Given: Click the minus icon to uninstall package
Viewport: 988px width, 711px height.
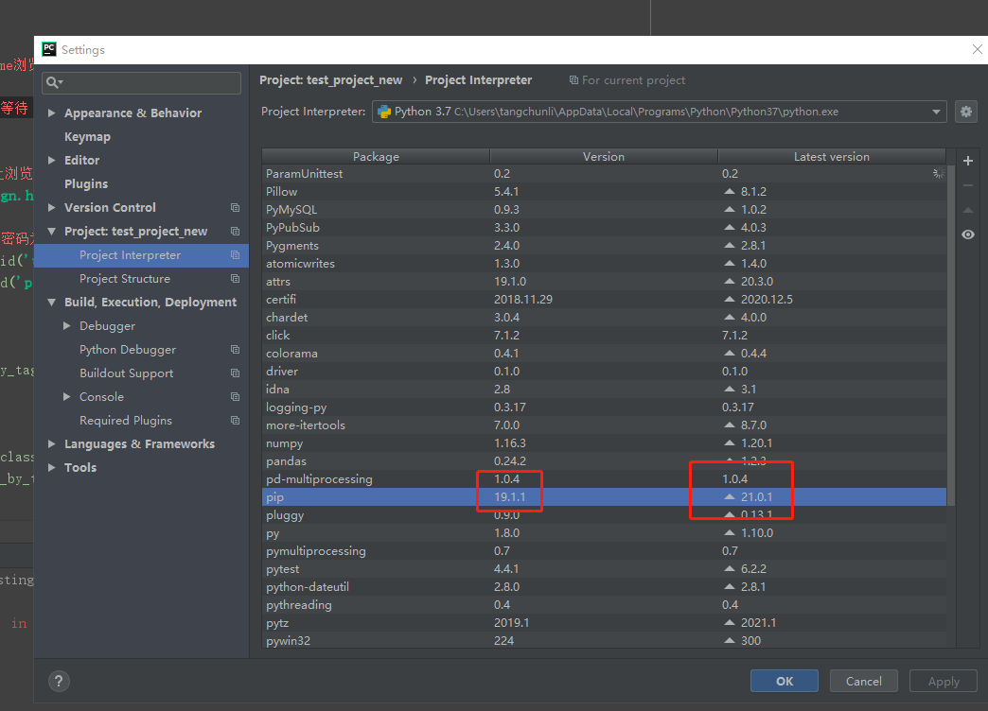Looking at the screenshot, I should [x=968, y=185].
